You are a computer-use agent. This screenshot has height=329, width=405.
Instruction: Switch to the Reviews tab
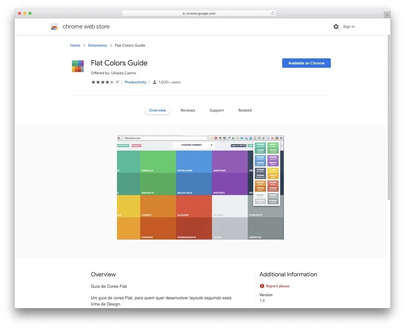[x=188, y=110]
